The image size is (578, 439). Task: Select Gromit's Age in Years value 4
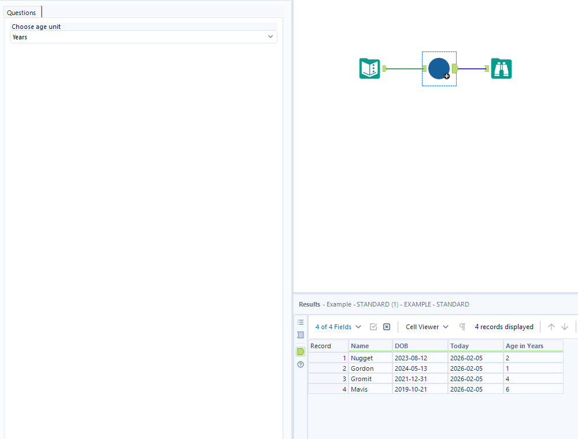(x=533, y=379)
